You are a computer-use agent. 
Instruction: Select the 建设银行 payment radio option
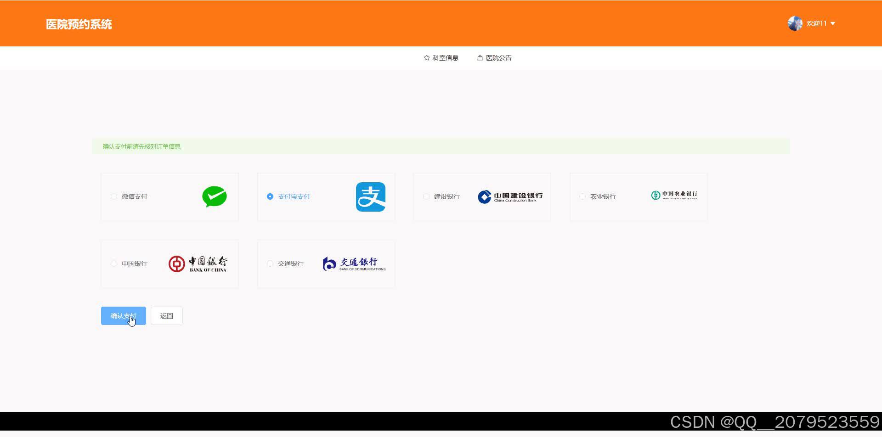pyautogui.click(x=426, y=196)
